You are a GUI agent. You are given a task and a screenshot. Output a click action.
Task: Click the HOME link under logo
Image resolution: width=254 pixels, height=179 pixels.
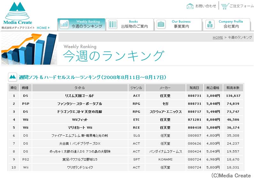42,28
